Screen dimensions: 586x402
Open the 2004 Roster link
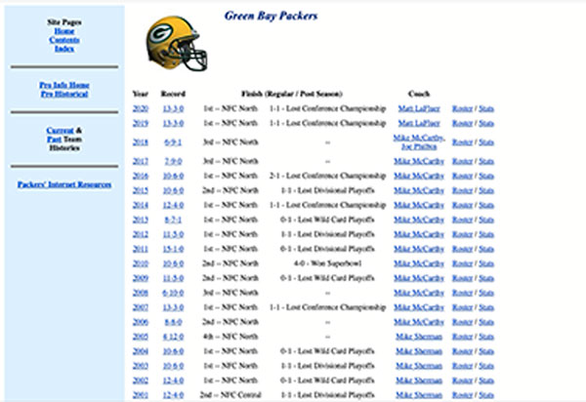pos(463,351)
